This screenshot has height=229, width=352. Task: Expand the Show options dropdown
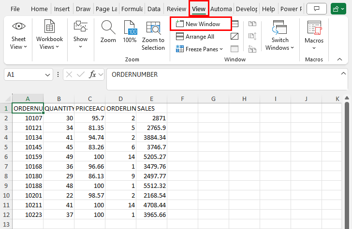tap(80, 35)
